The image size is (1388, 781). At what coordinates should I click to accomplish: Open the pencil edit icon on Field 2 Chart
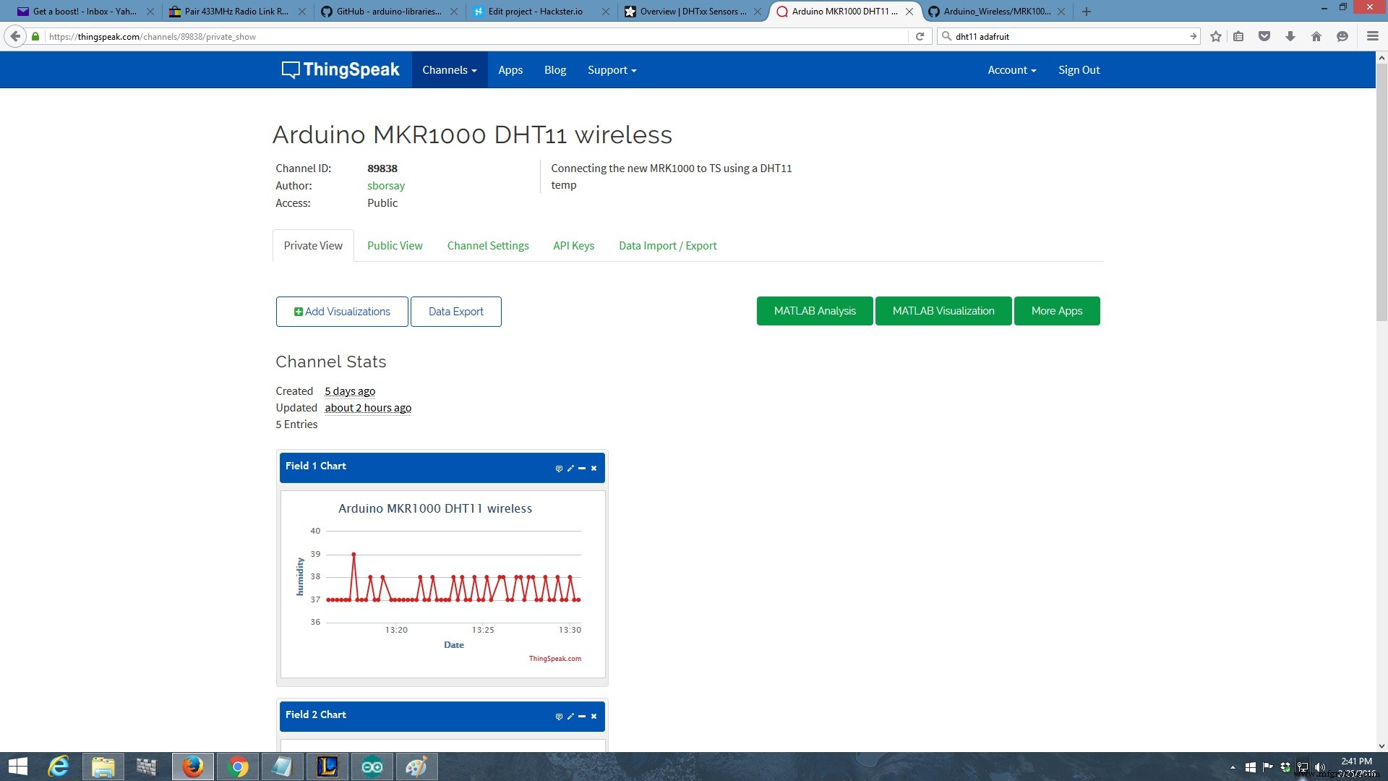(570, 716)
